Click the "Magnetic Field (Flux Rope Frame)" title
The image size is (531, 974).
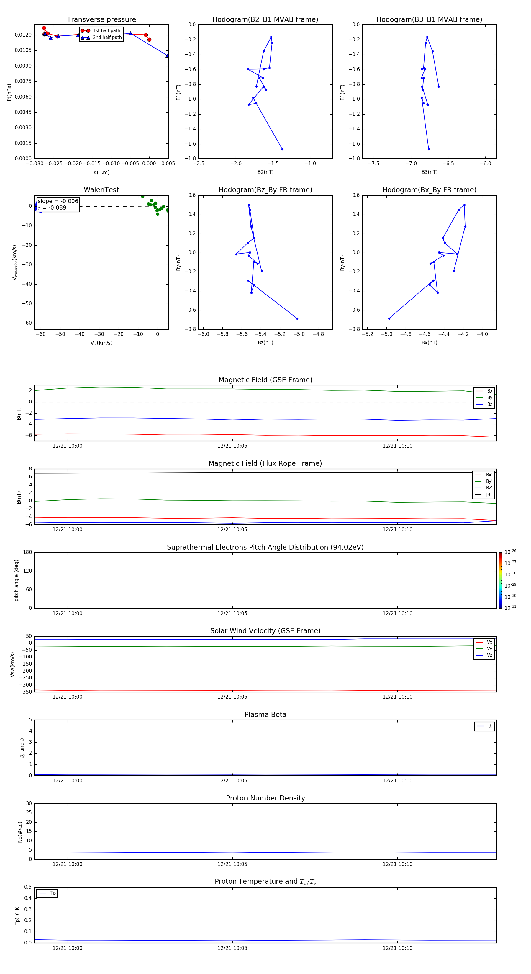pyautogui.click(x=265, y=464)
